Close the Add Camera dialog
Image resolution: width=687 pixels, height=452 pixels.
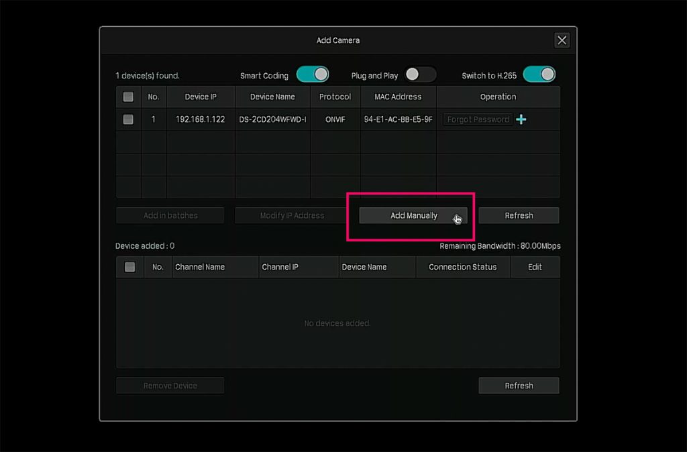click(x=562, y=40)
